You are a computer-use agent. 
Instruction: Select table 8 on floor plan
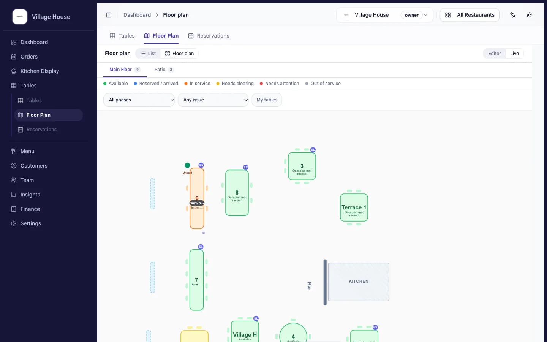coord(237,193)
